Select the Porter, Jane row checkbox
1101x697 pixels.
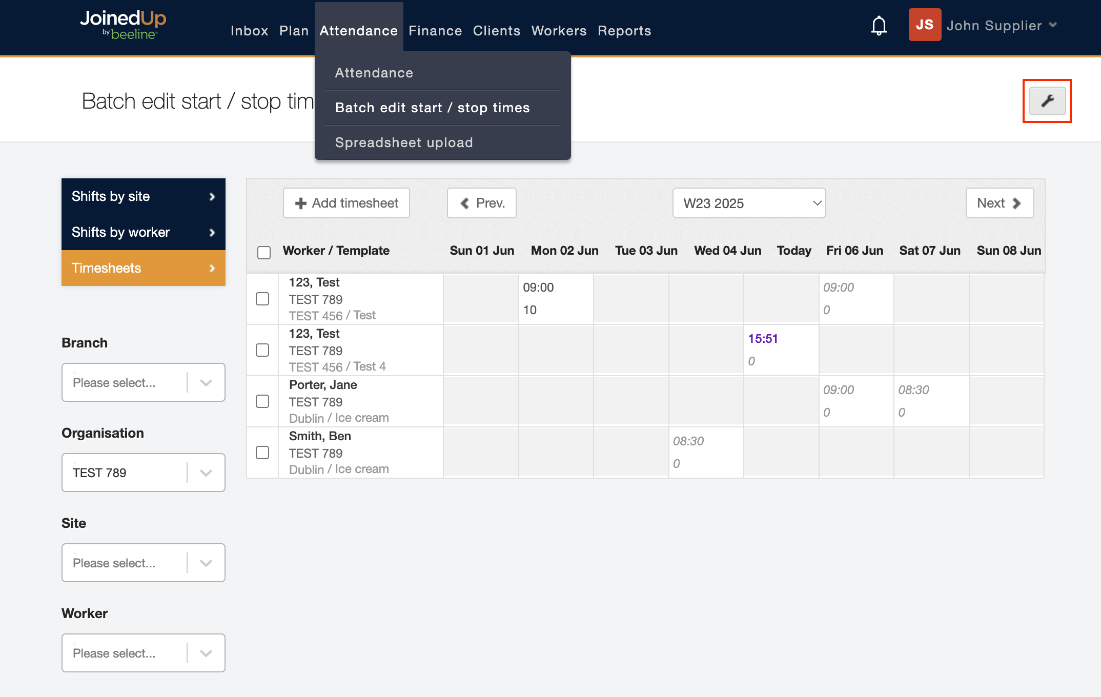point(262,401)
